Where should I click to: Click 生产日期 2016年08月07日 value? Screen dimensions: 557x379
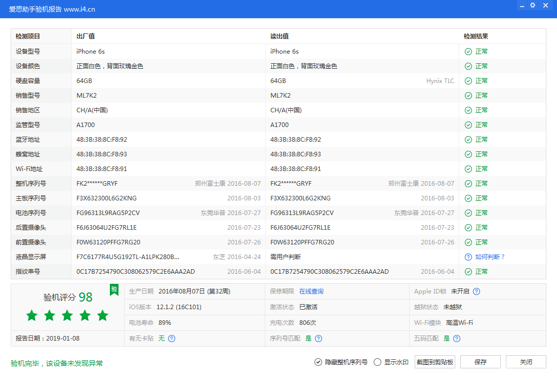pyautogui.click(x=194, y=291)
